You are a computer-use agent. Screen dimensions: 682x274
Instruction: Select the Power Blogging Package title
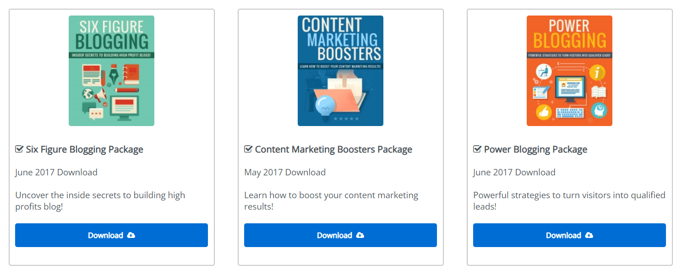(535, 149)
